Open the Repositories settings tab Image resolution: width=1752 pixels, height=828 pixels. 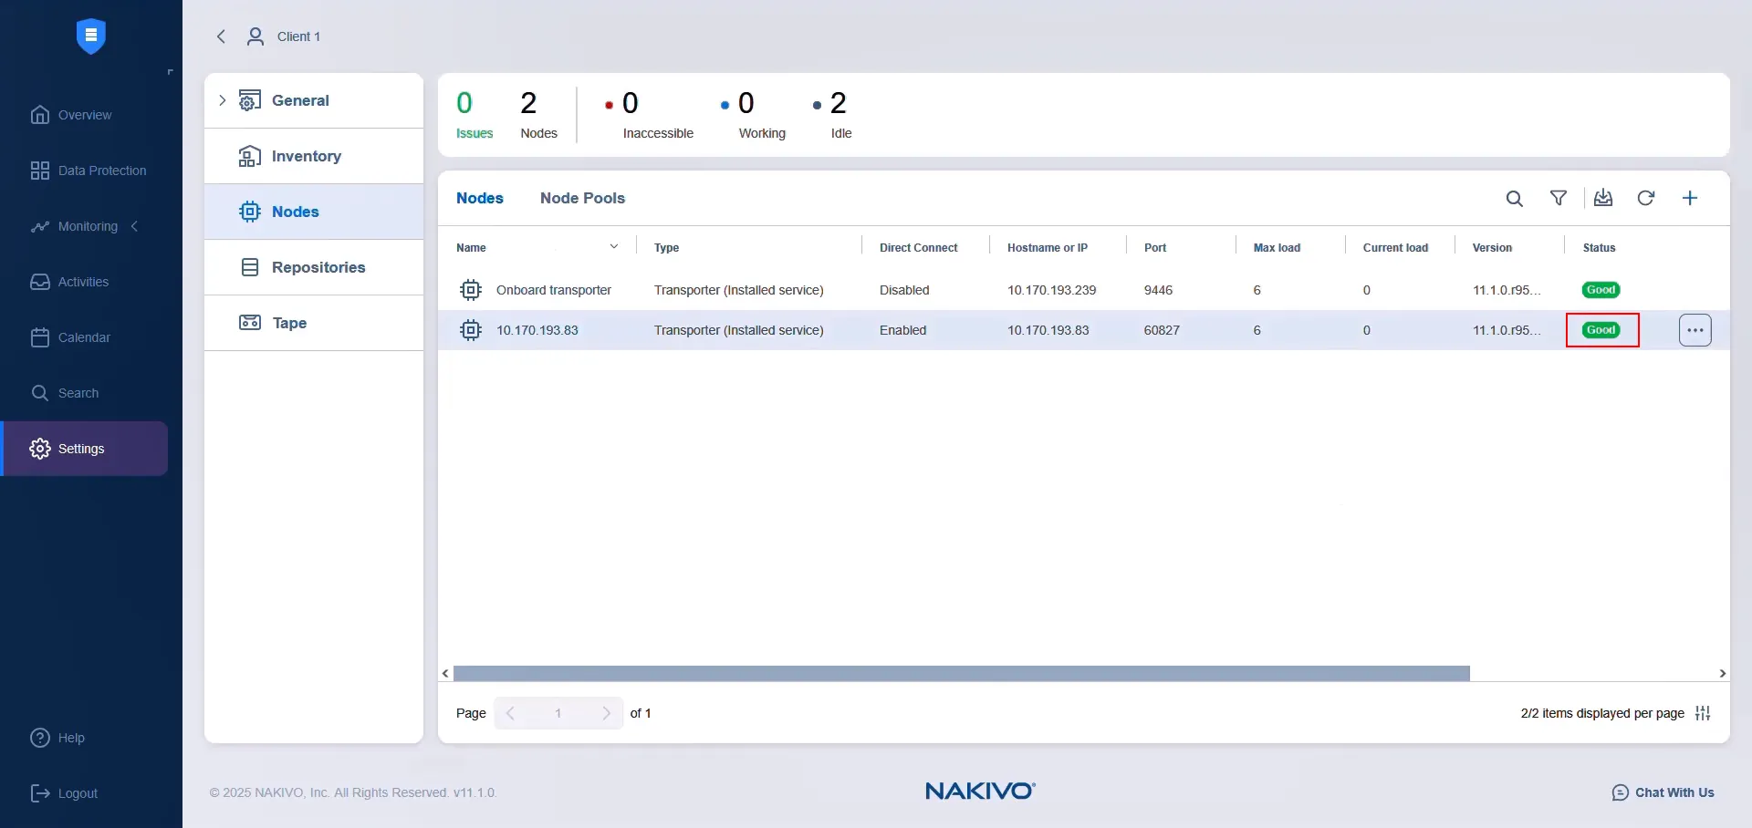(x=314, y=267)
